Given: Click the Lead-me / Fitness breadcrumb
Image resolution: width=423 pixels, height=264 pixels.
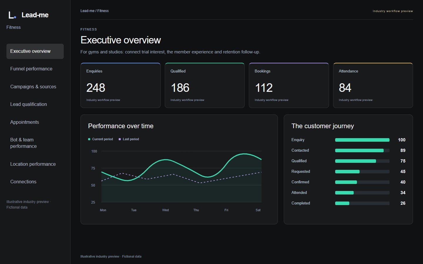Looking at the screenshot, I should tap(95, 11).
